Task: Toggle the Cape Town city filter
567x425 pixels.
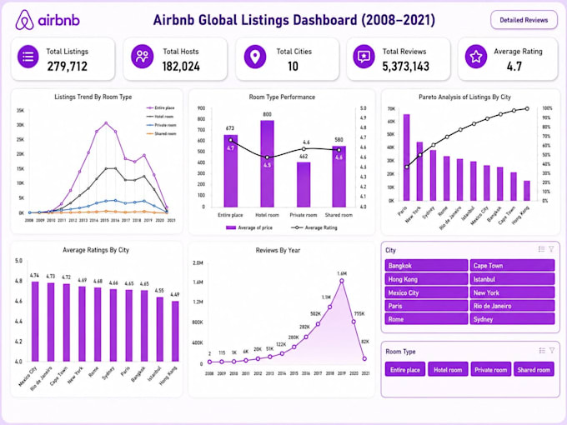Action: (512, 265)
